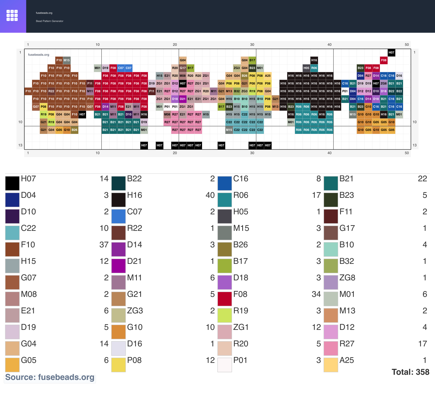Select the E21 legend swatch
This screenshot has width=435, height=415.
pyautogui.click(x=12, y=315)
